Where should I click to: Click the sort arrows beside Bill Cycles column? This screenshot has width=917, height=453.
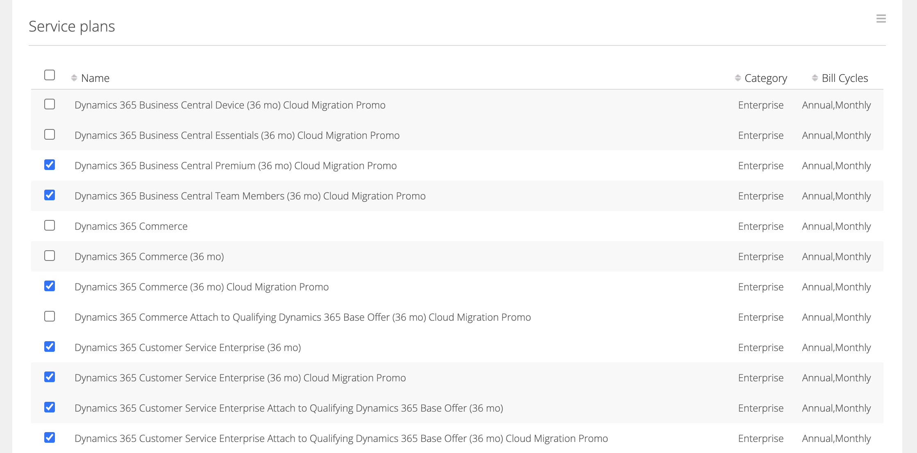[x=815, y=78]
